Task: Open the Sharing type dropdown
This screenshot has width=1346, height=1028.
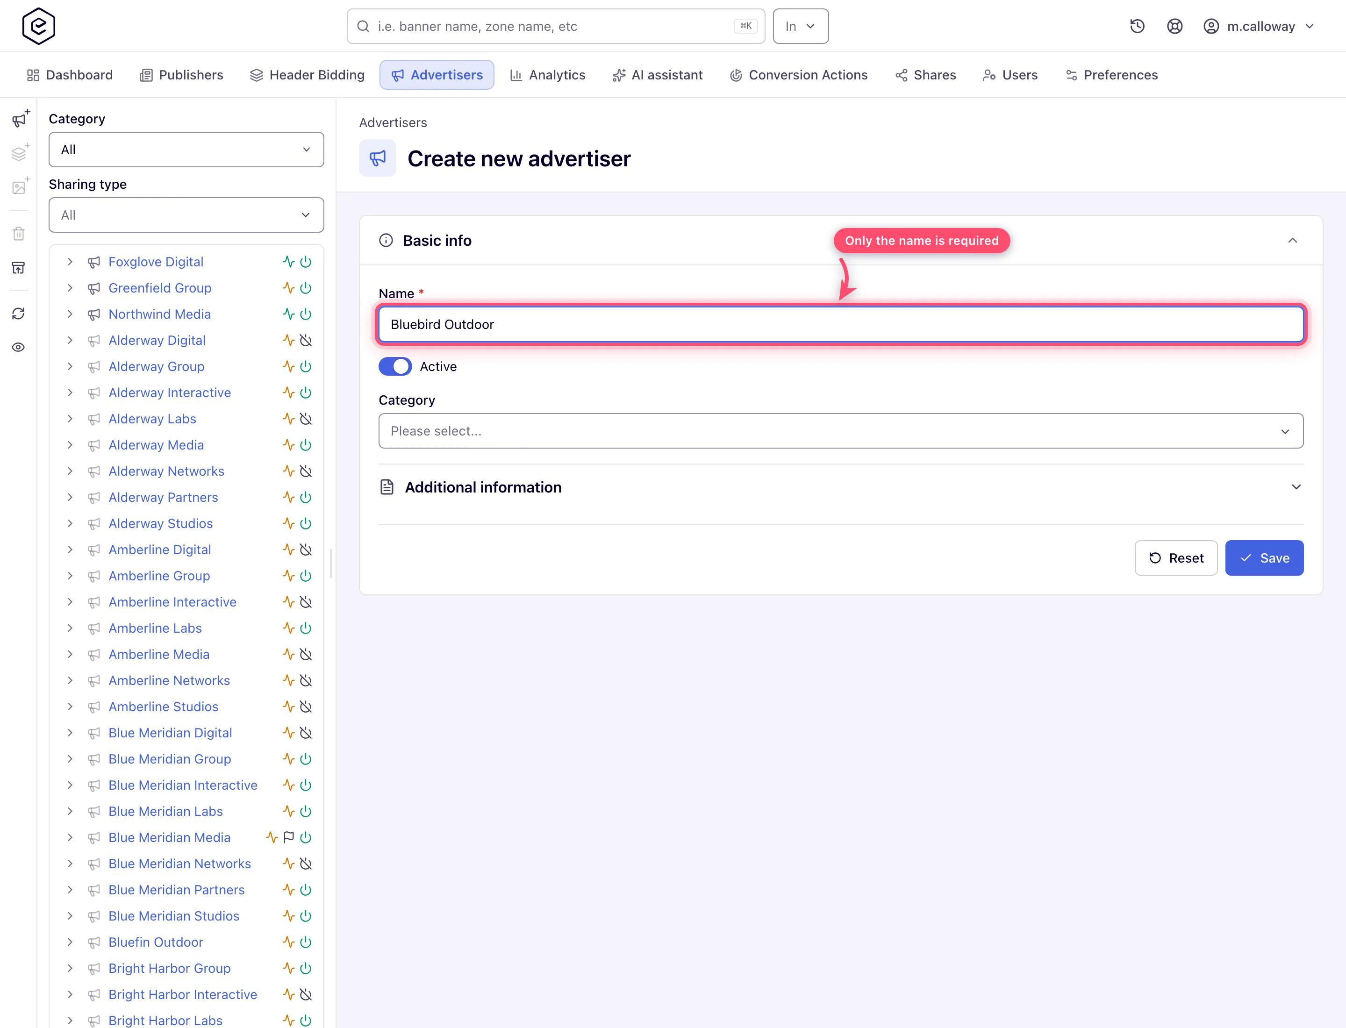Action: coord(186,215)
